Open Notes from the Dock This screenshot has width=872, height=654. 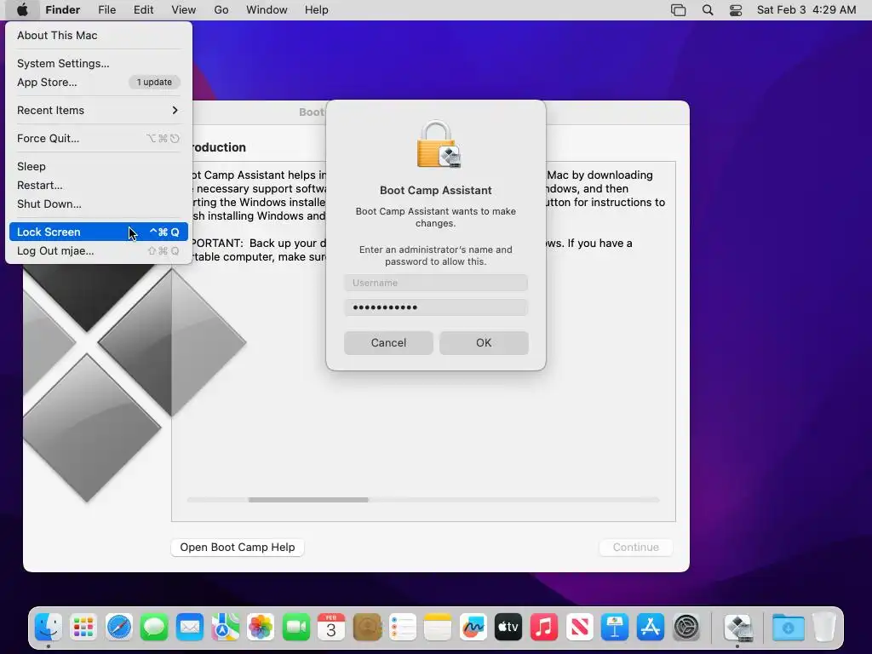point(438,628)
